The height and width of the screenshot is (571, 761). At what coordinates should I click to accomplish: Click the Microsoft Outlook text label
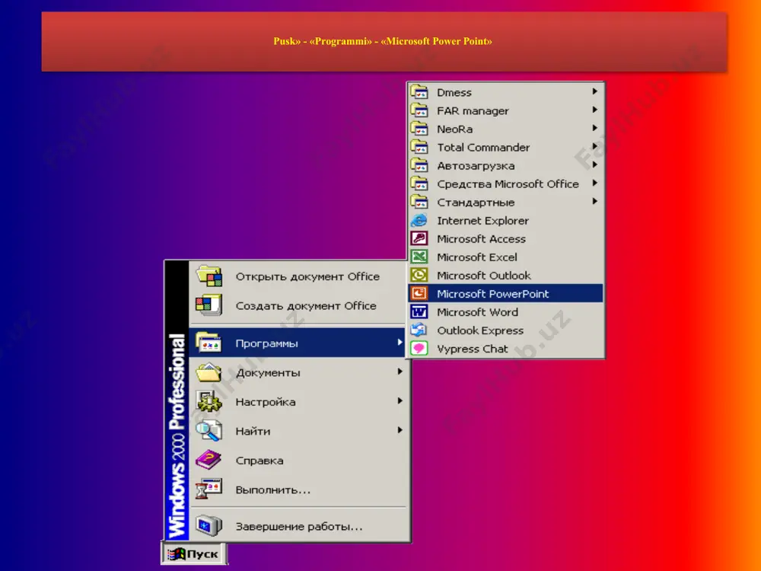pyautogui.click(x=484, y=276)
